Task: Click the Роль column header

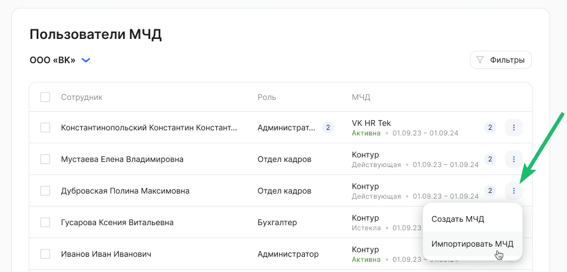Action: [x=267, y=97]
